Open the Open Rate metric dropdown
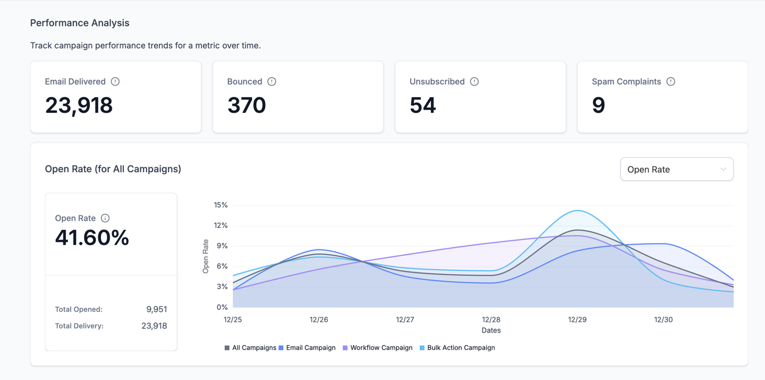The width and height of the screenshot is (765, 380). [676, 169]
